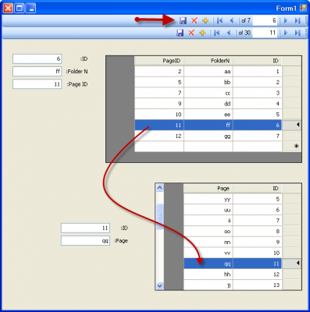Click the 'of 30' count label
The width and height of the screenshot is (310, 312).
(244, 33)
